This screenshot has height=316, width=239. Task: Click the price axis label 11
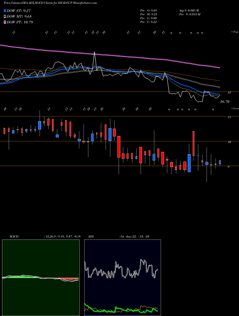tap(229, 117)
